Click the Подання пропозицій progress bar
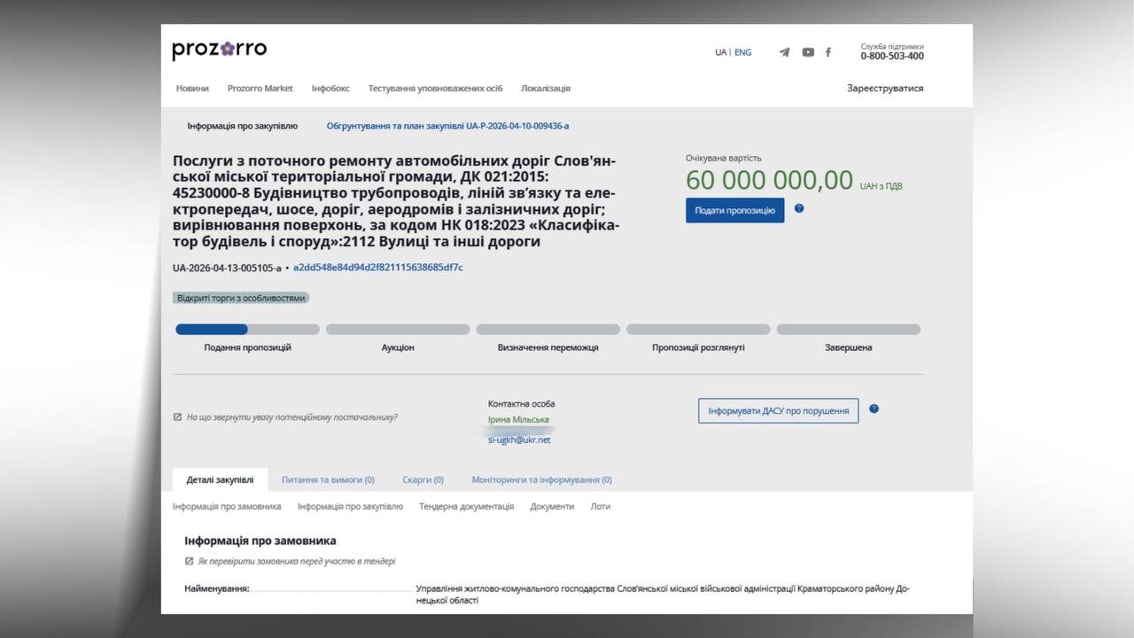Screen dimensions: 1134x638 click(x=247, y=330)
